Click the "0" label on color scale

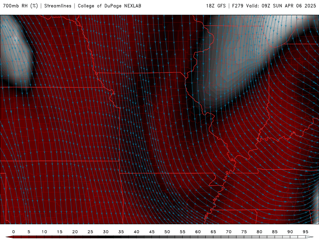point(14,232)
